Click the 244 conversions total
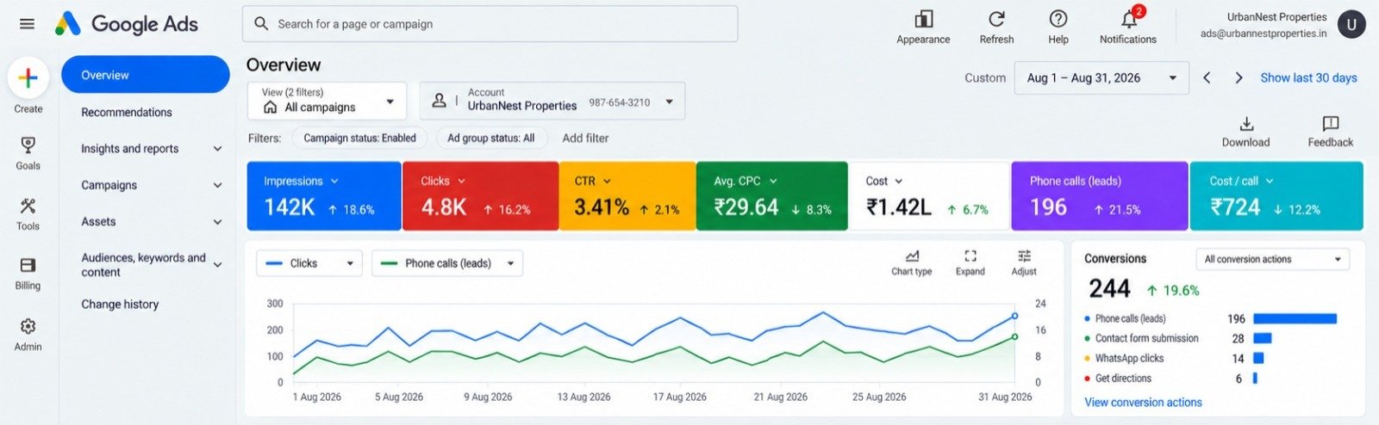The image size is (1379, 425). pos(1109,289)
